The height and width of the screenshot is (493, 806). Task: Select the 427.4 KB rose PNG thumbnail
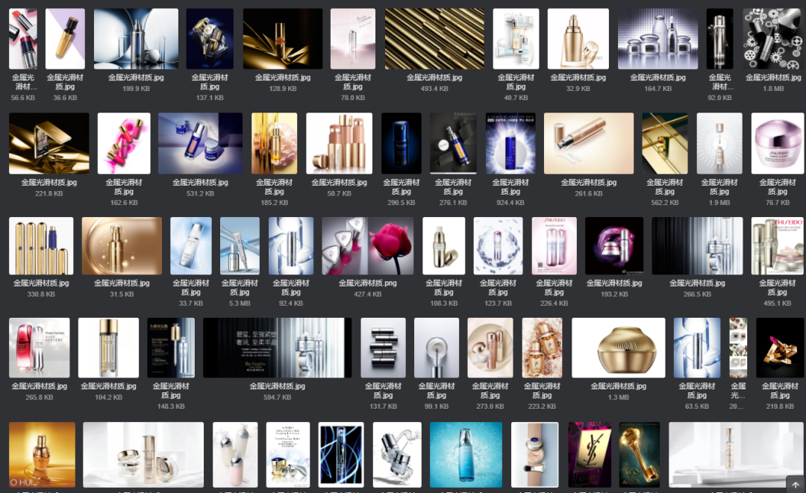pyautogui.click(x=367, y=245)
